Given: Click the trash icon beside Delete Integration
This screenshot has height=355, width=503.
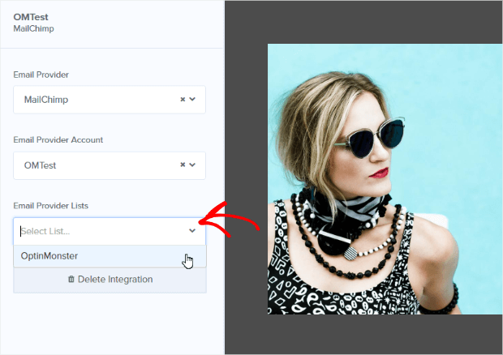Looking at the screenshot, I should 71,279.
